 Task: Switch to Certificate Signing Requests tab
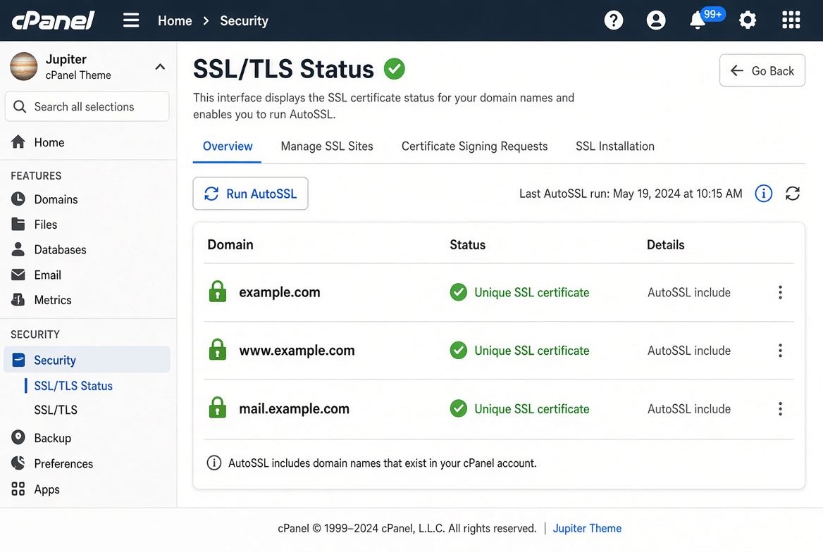474,146
